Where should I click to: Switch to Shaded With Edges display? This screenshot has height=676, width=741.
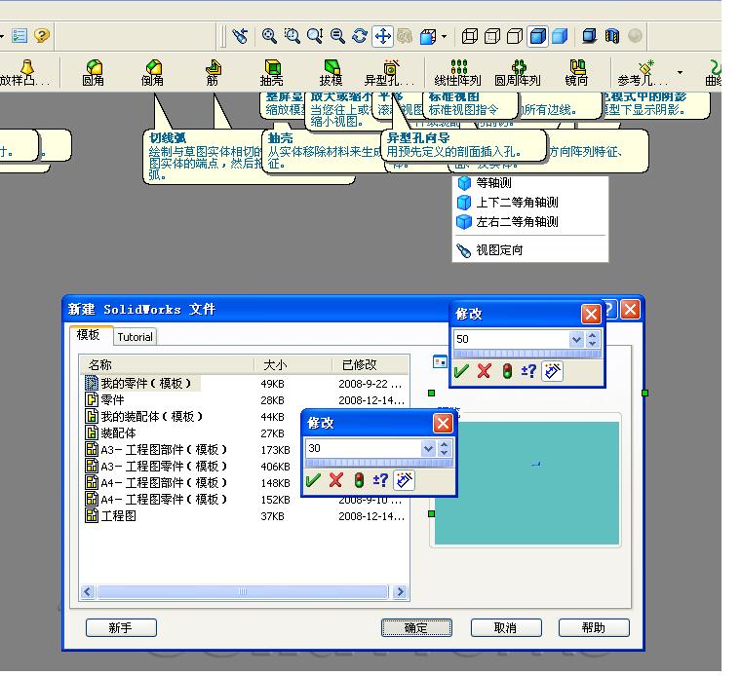click(538, 36)
